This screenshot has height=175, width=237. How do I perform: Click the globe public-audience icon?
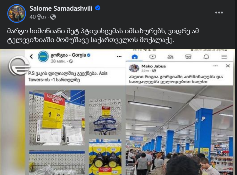[x=53, y=17]
